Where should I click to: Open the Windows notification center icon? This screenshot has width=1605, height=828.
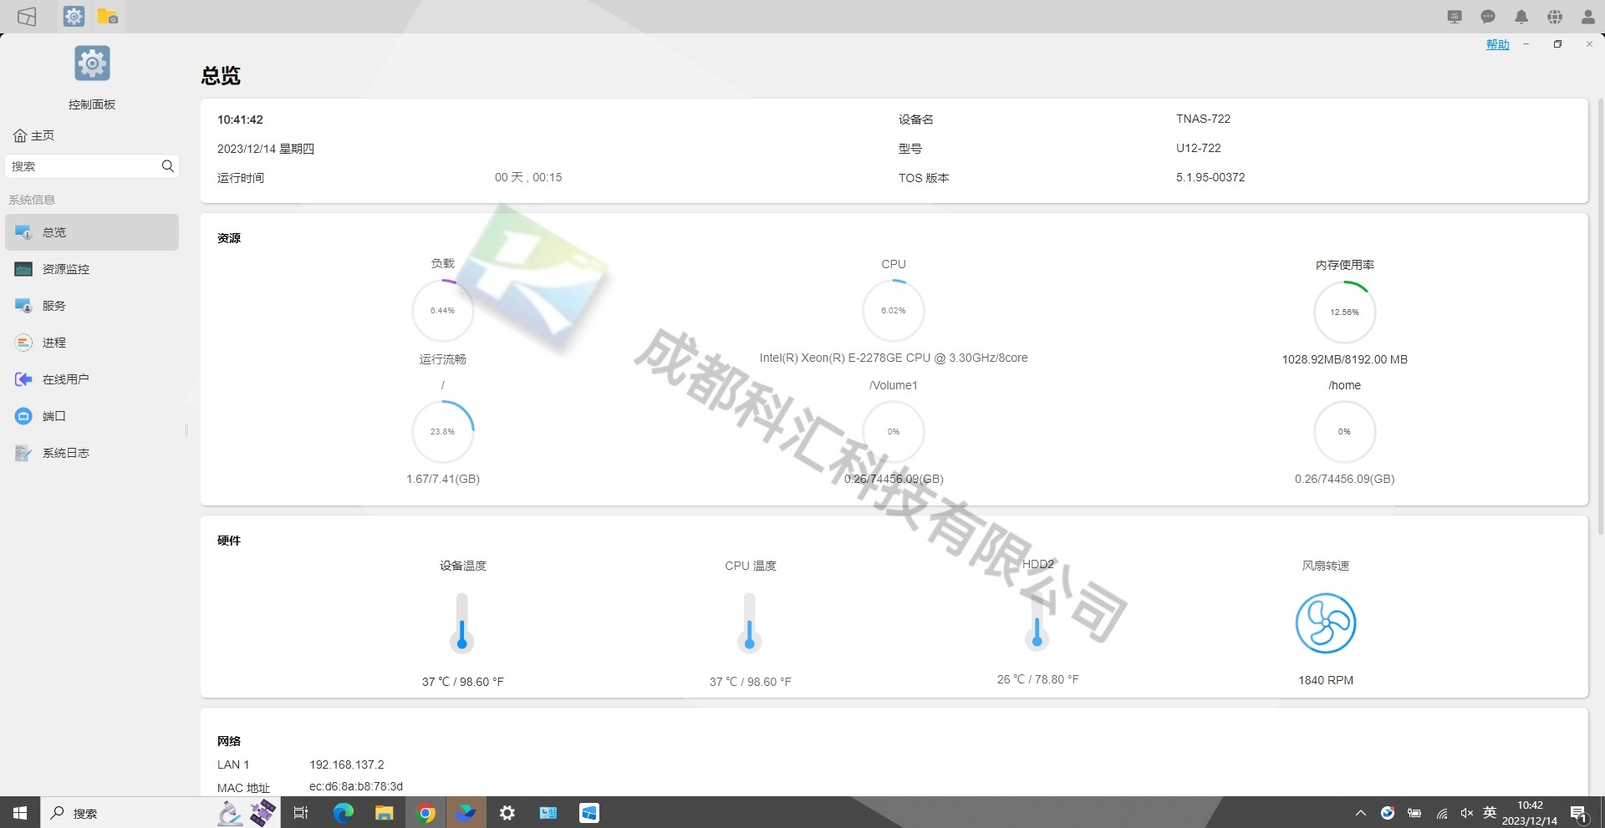[x=1579, y=813]
